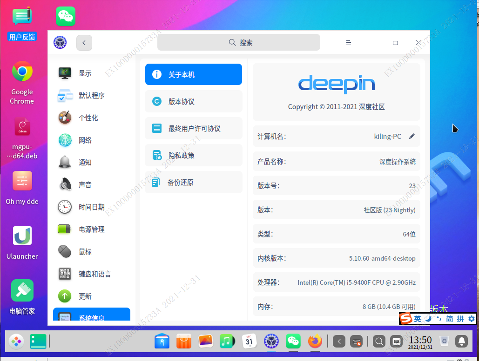Open the notification center bell
The height and width of the screenshot is (361, 479).
coord(460,341)
